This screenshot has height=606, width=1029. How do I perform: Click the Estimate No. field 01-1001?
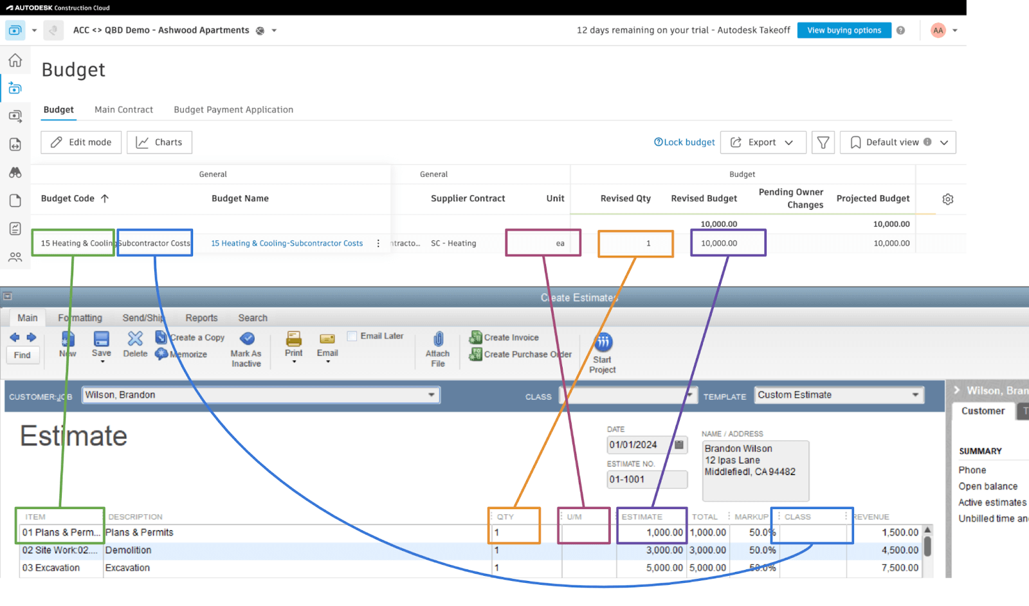pos(647,479)
